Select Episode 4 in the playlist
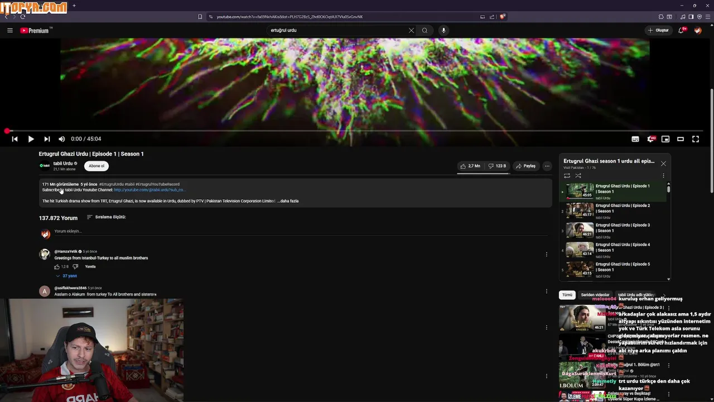This screenshot has width=714, height=402. (x=613, y=250)
